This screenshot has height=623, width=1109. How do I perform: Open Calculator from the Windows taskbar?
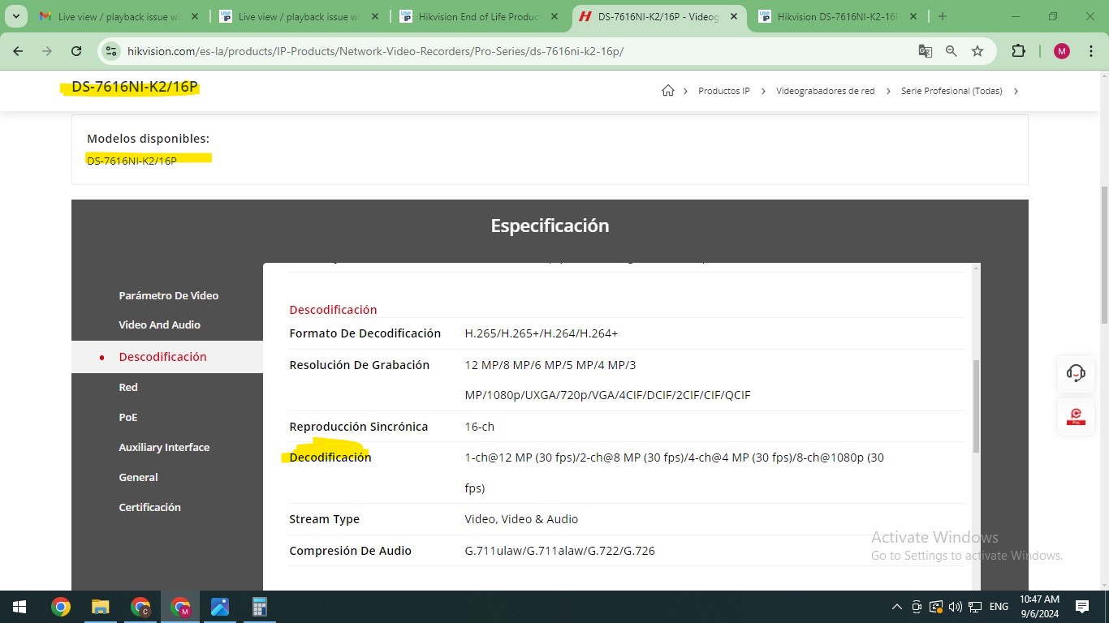pos(260,607)
